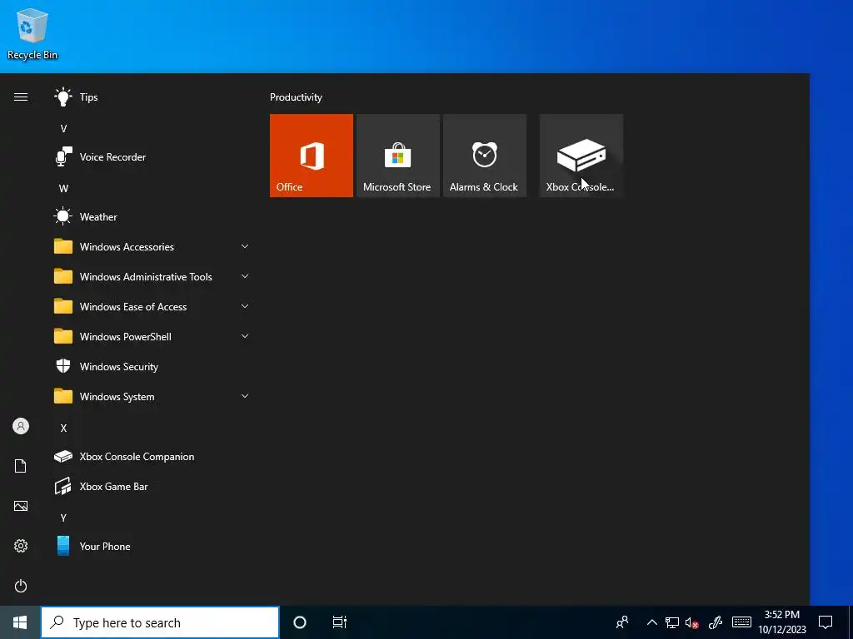Expand the Windows Accessories folder

pos(152,246)
